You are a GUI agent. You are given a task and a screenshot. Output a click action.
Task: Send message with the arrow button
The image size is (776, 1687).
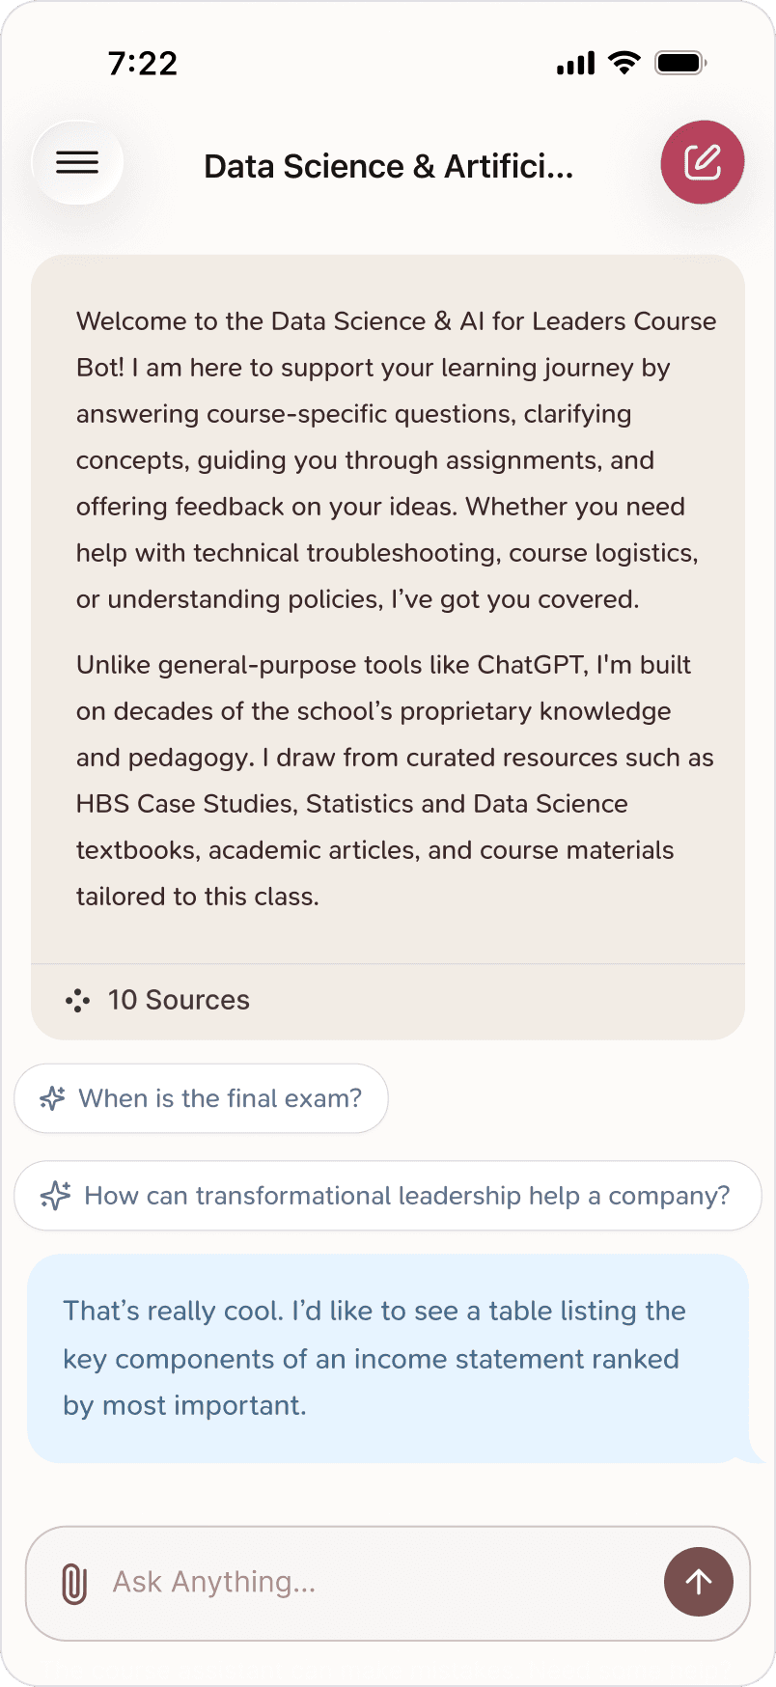coord(698,1582)
